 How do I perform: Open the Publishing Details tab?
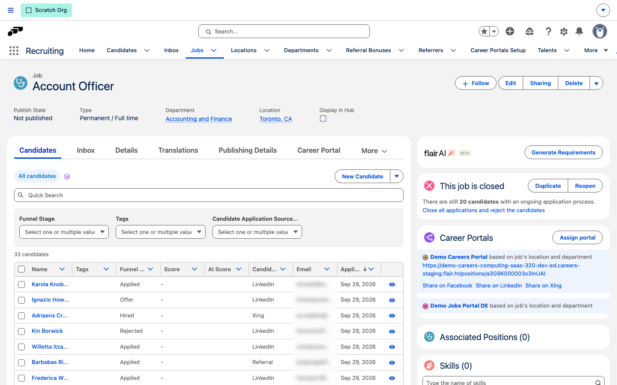tap(248, 151)
